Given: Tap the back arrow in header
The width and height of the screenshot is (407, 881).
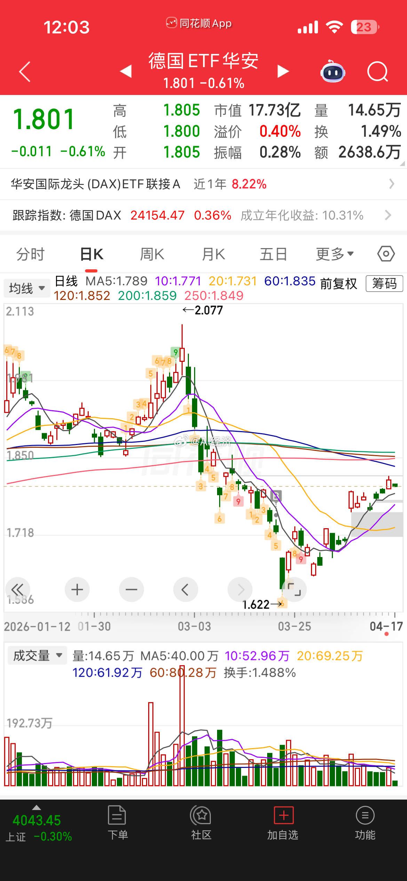Looking at the screenshot, I should (x=25, y=72).
